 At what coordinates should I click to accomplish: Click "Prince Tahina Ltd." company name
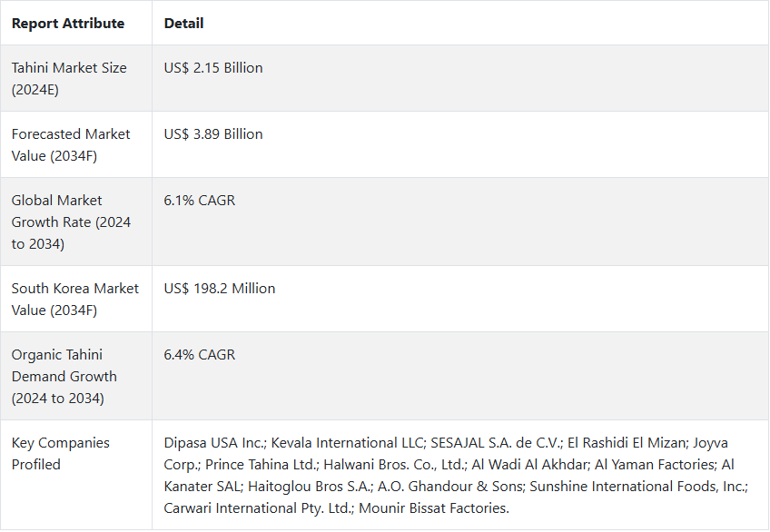[x=264, y=465]
